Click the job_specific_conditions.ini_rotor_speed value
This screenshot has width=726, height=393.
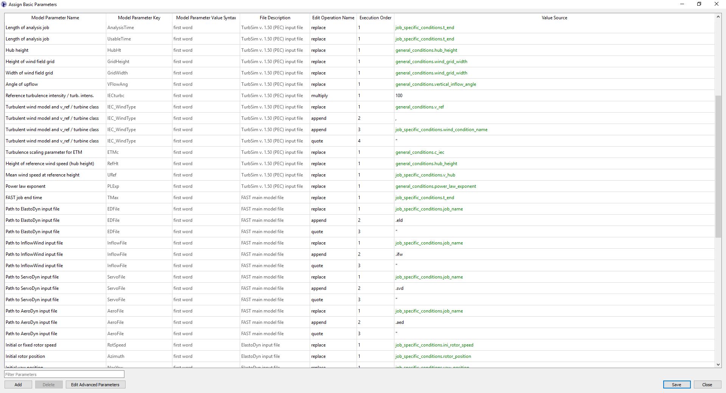[x=434, y=345]
